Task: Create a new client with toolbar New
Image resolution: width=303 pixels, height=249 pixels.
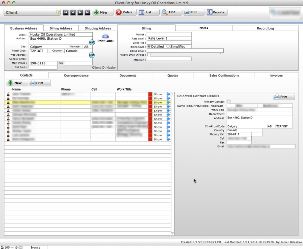Action: (103, 12)
